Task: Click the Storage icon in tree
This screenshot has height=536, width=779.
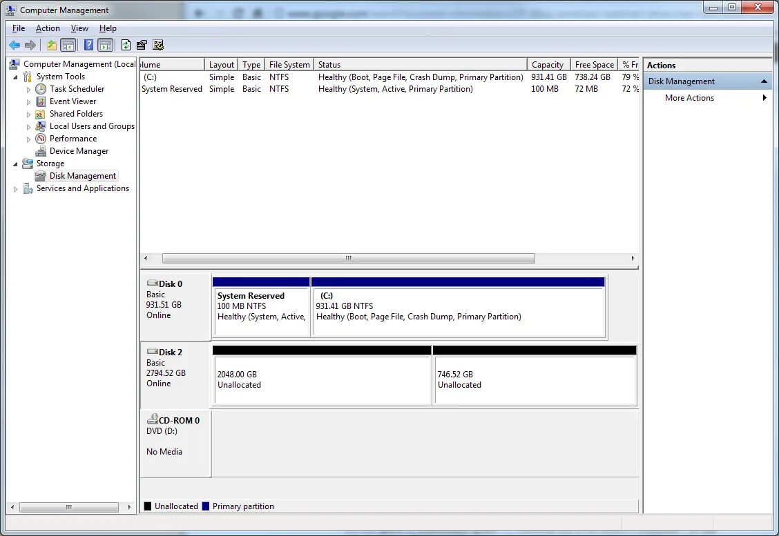Action: [x=28, y=163]
